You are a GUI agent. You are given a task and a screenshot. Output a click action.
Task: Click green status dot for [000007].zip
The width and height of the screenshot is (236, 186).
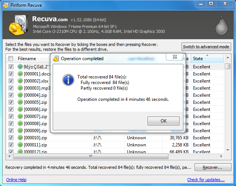[20, 116]
